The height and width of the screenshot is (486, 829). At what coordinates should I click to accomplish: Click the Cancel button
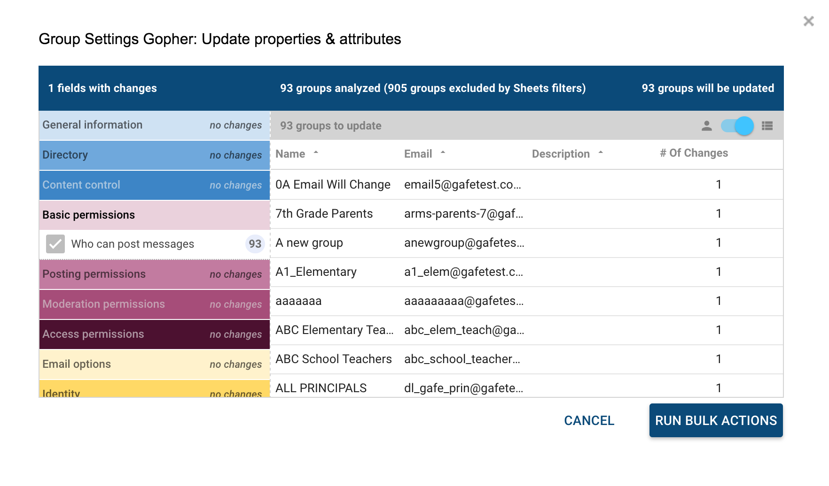pyautogui.click(x=589, y=420)
